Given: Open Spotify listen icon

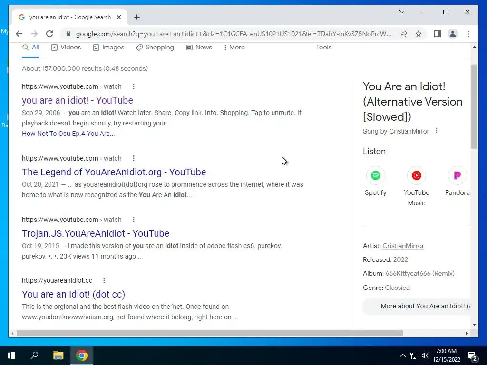Looking at the screenshot, I should [376, 175].
